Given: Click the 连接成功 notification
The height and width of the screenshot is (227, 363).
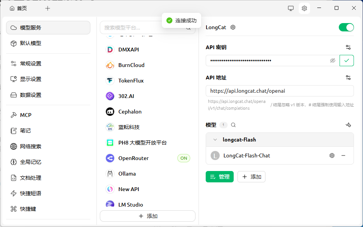Looking at the screenshot, I should click(x=181, y=20).
